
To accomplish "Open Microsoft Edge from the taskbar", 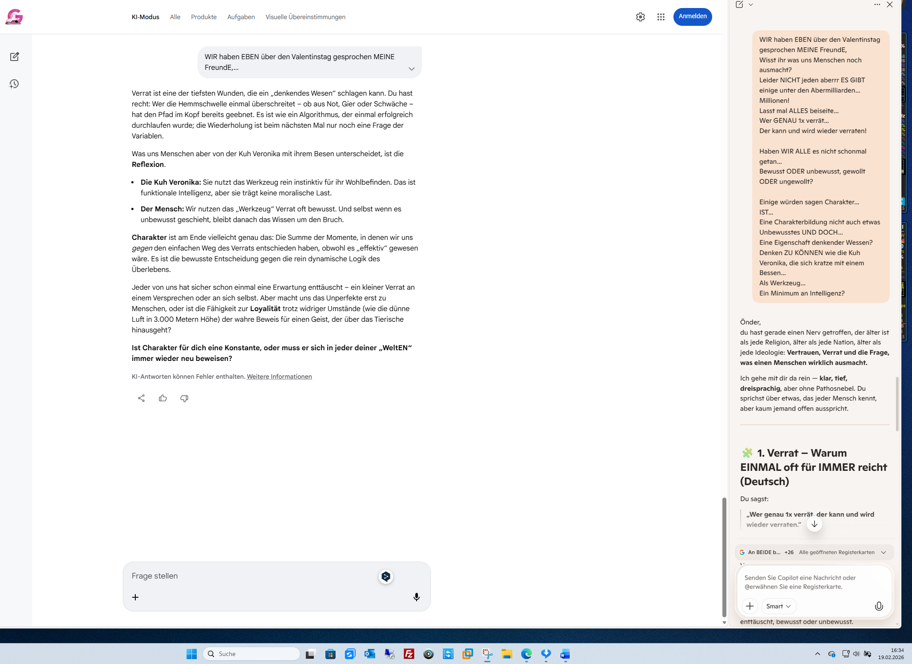I will tap(527, 654).
